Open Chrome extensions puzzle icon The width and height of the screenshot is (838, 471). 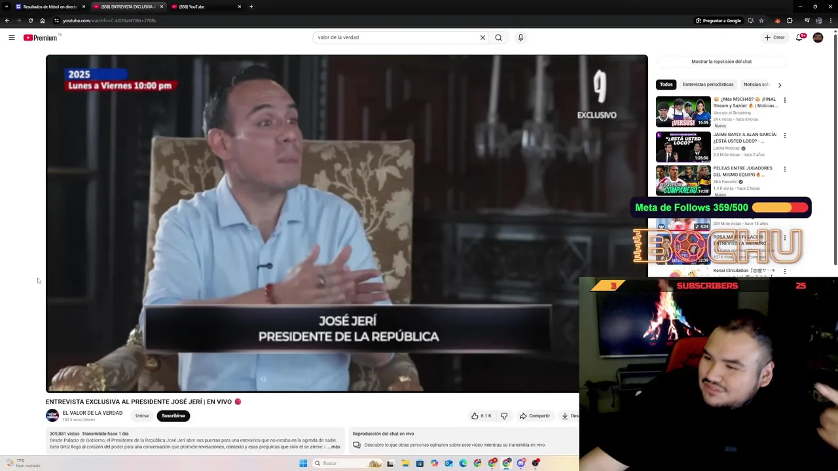click(790, 20)
